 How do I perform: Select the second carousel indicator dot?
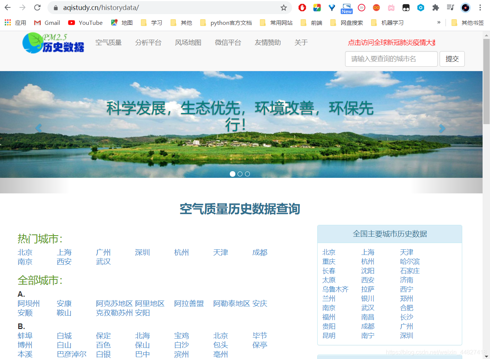240,174
